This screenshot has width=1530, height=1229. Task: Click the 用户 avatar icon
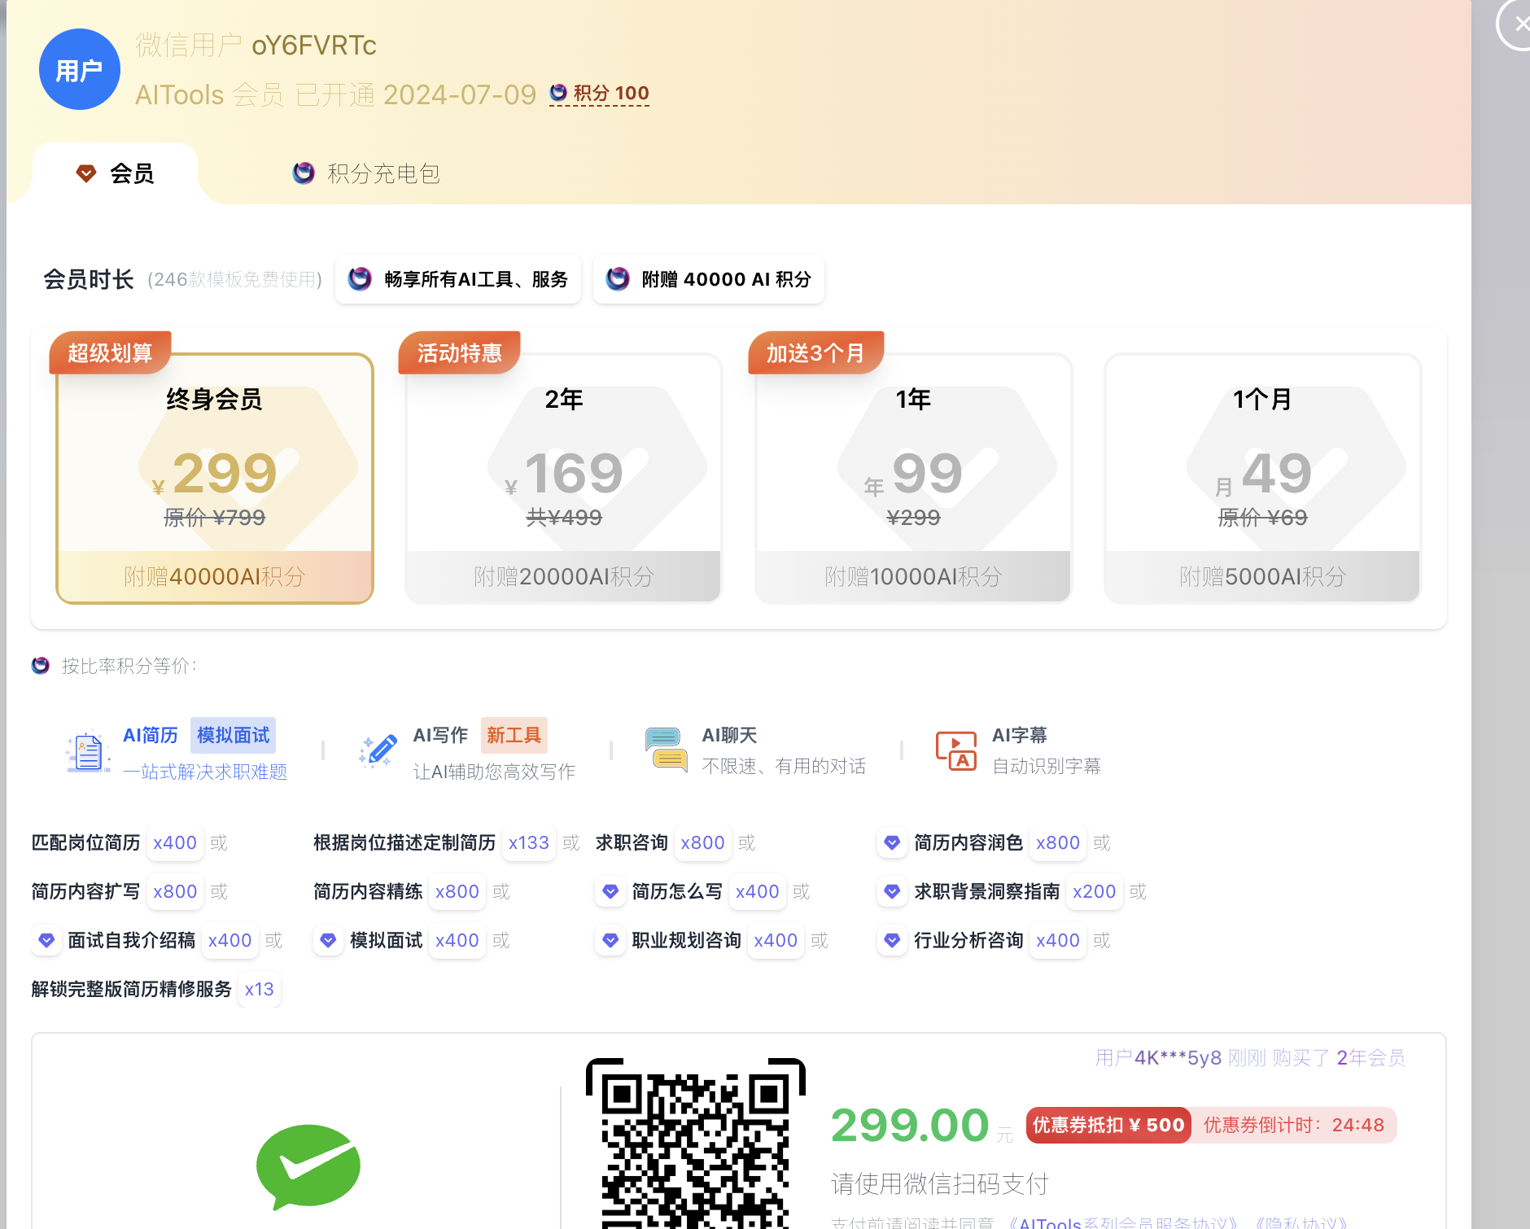[79, 69]
